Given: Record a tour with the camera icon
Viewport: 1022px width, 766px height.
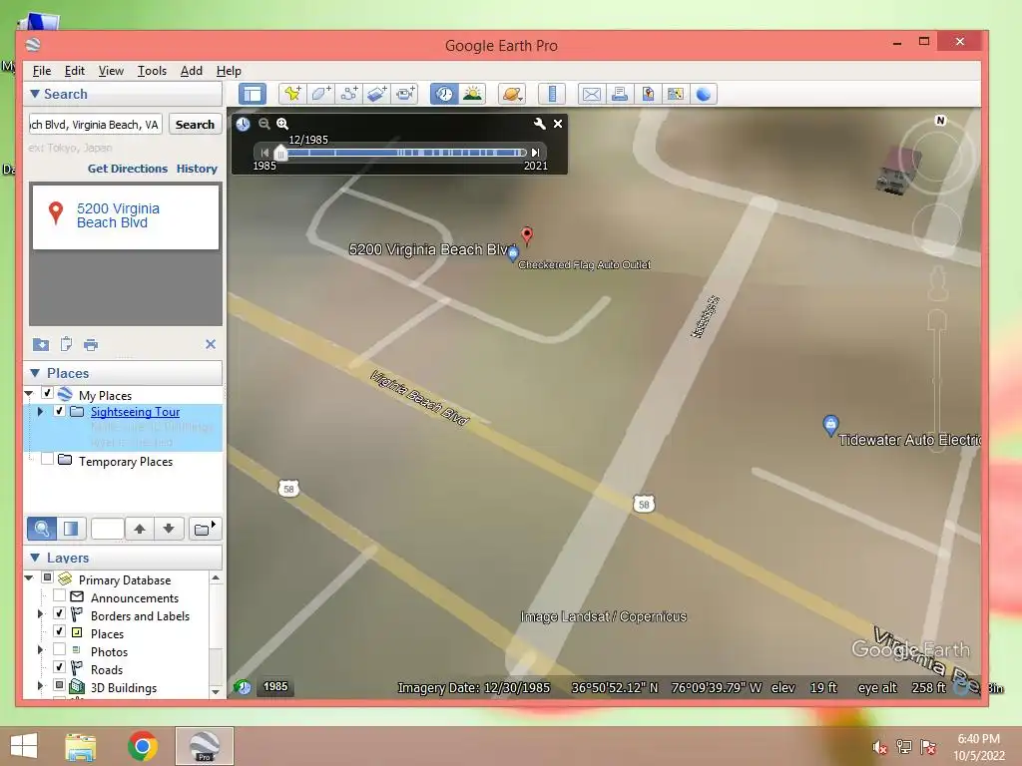Looking at the screenshot, I should click(x=405, y=94).
